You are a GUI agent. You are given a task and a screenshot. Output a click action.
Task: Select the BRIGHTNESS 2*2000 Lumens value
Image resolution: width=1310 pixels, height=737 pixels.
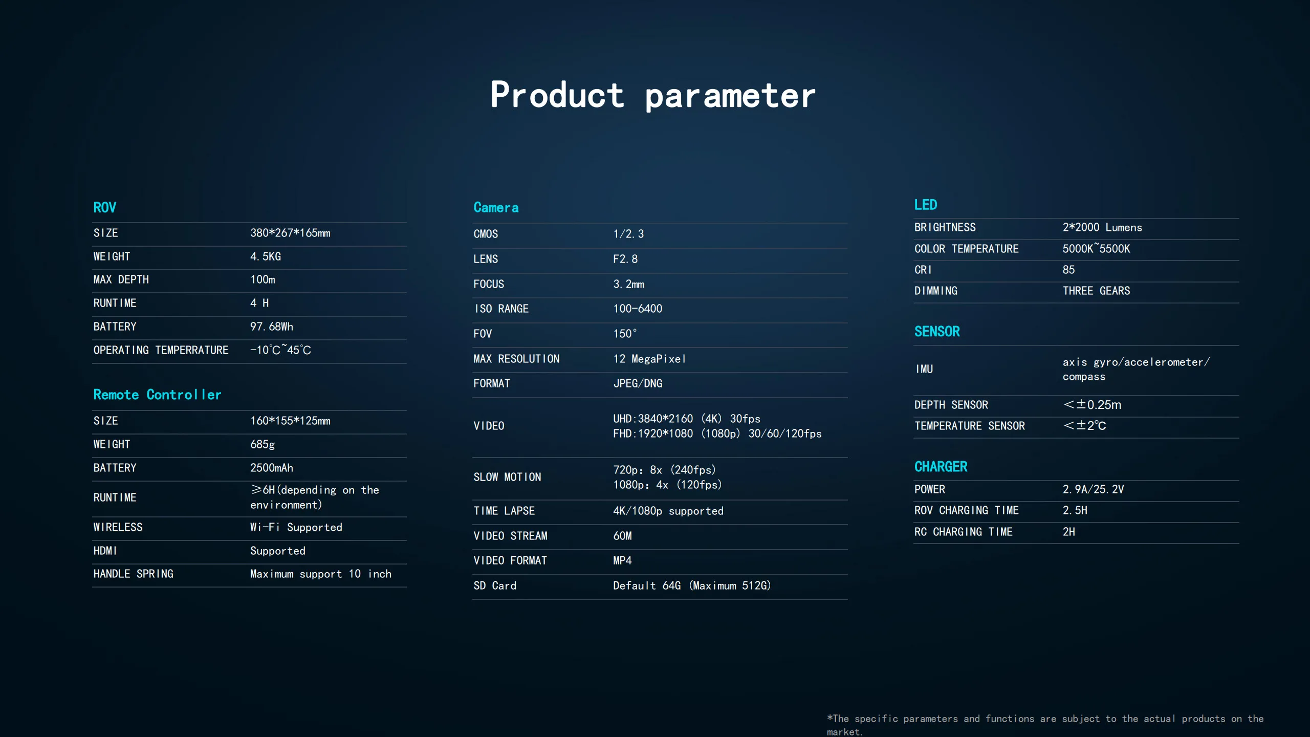coord(1102,227)
